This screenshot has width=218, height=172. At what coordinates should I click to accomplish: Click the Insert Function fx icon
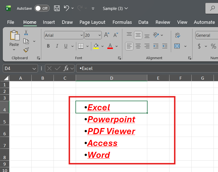click(x=66, y=68)
